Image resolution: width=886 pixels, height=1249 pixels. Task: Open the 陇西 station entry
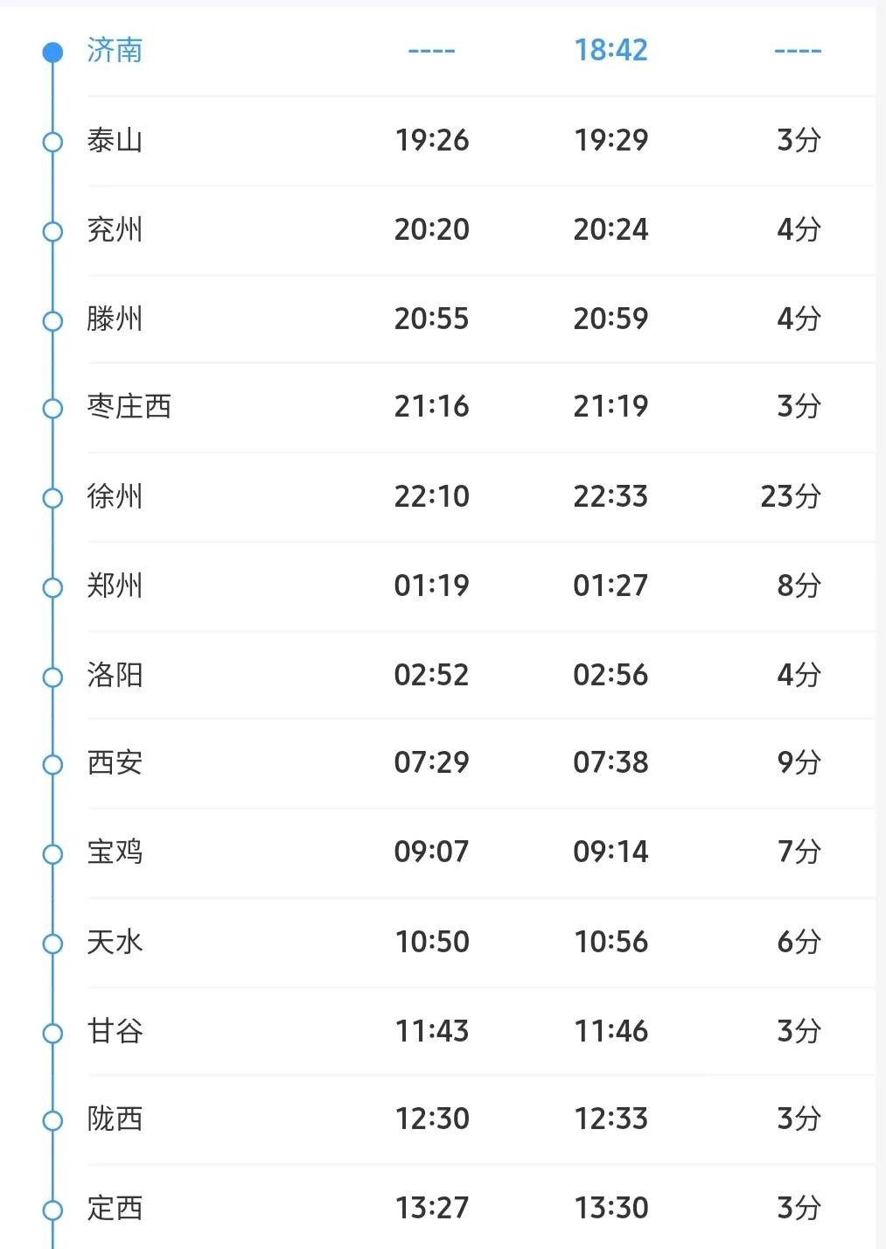[115, 1119]
